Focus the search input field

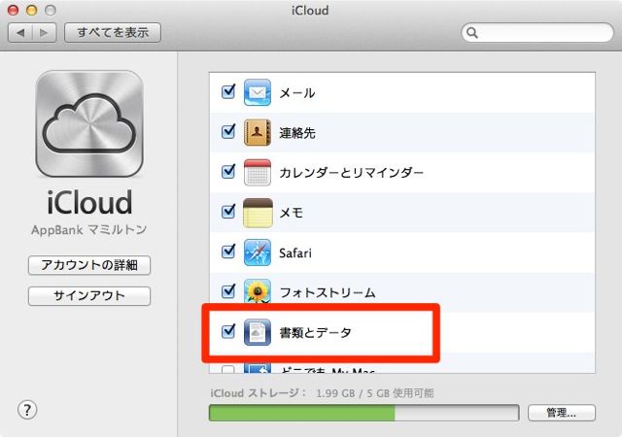[537, 32]
